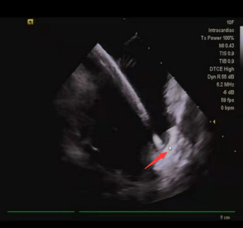The height and width of the screenshot is (228, 243).
Task: Click the grayscale bar at right edge
Action: tap(242, 47)
